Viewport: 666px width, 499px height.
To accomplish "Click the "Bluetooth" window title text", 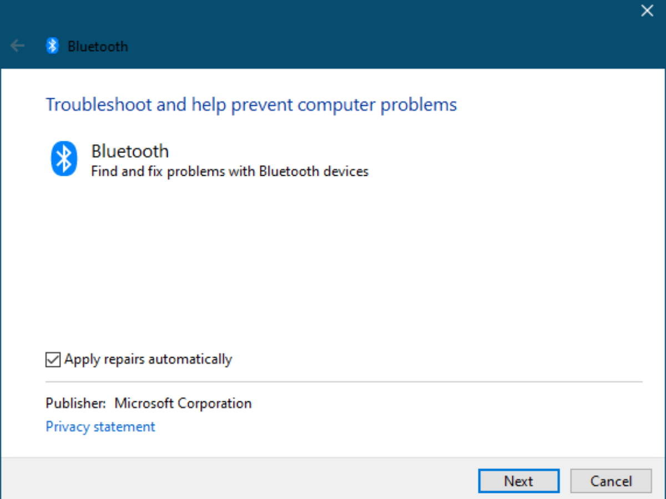I will pyautogui.click(x=98, y=46).
